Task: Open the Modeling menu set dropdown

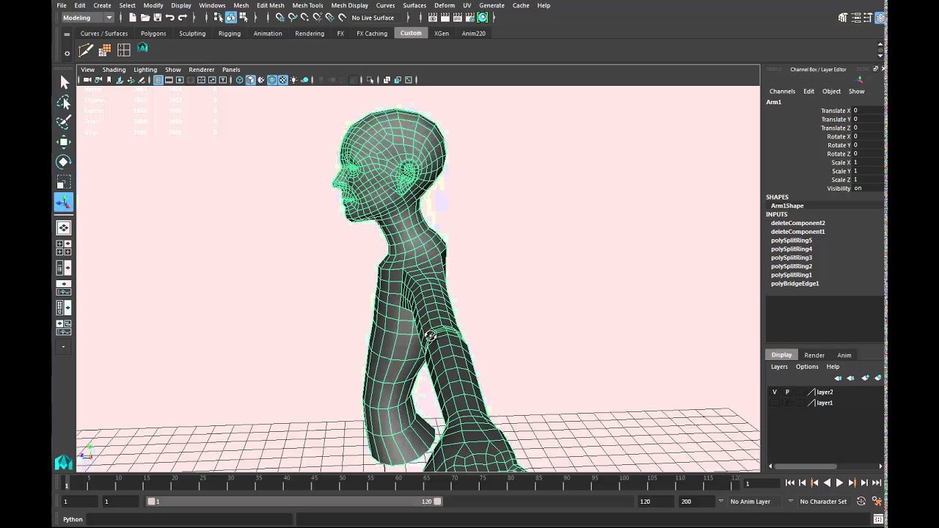Action: click(87, 18)
